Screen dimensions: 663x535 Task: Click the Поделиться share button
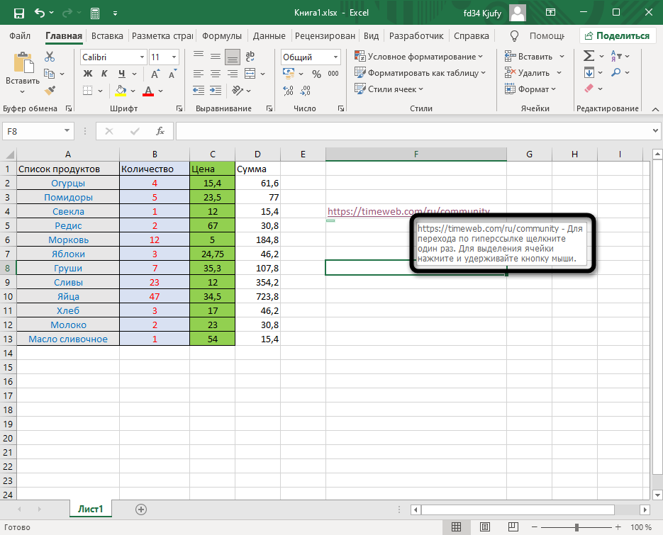617,36
